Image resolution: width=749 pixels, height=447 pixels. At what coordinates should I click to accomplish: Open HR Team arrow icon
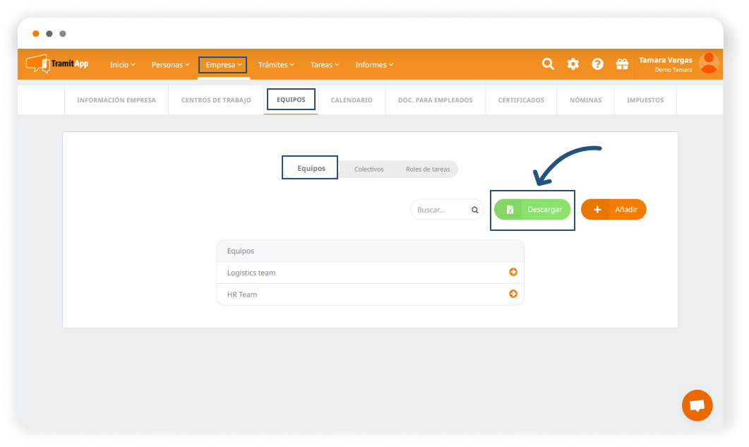coord(513,294)
